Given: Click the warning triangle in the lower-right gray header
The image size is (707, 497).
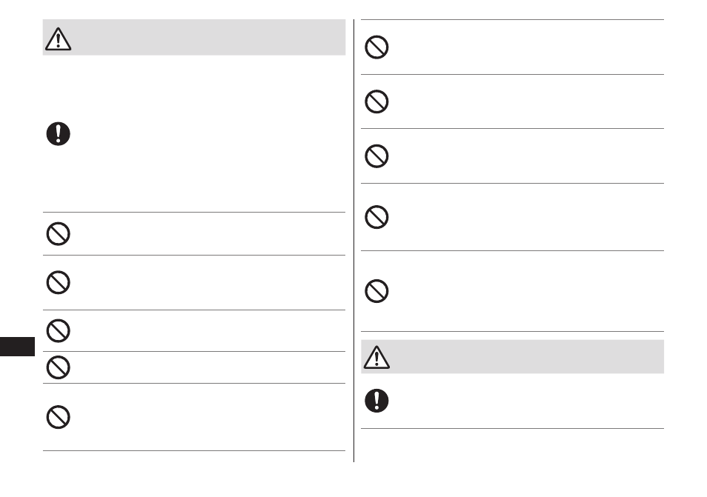Looking at the screenshot, I should [x=376, y=357].
